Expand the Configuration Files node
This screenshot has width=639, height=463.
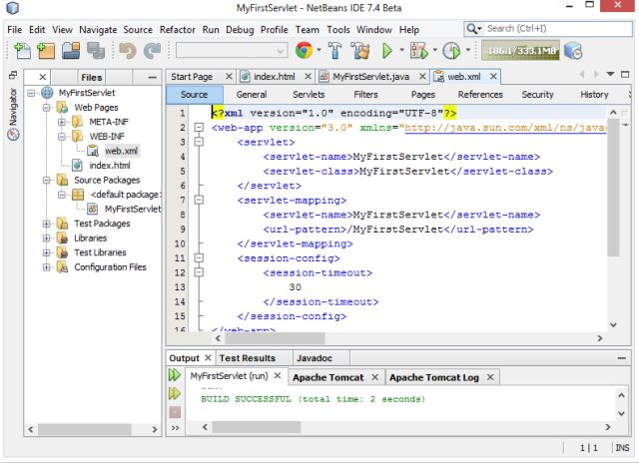[47, 267]
